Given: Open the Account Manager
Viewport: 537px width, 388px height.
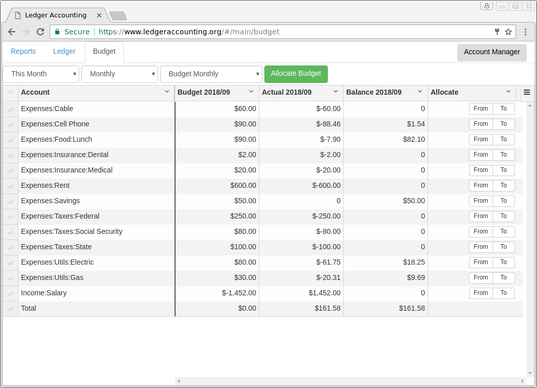Looking at the screenshot, I should click(491, 52).
